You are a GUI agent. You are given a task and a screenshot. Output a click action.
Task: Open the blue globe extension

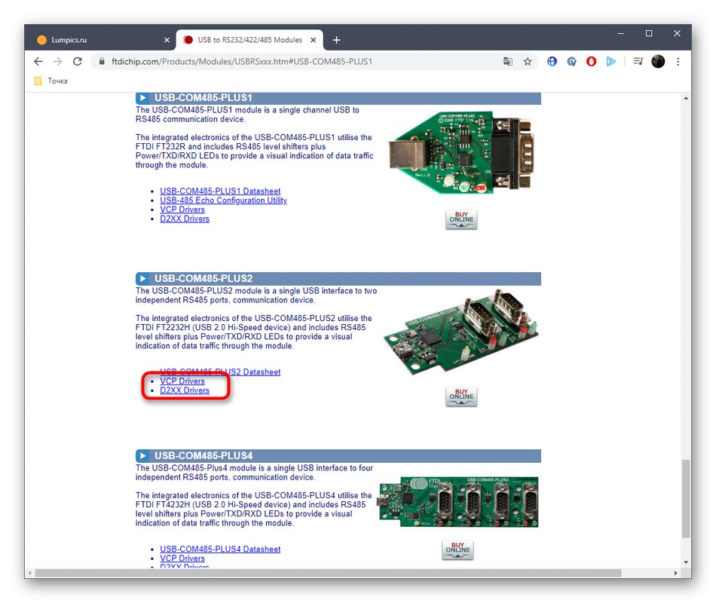552,61
